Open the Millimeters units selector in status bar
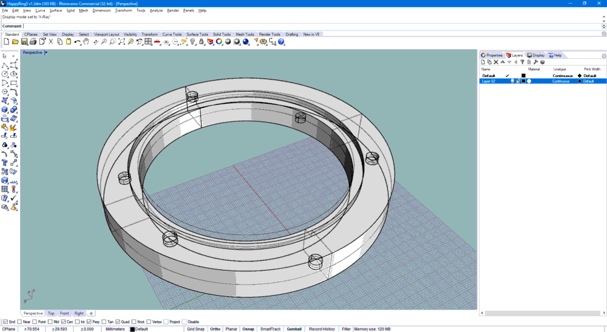 point(115,329)
